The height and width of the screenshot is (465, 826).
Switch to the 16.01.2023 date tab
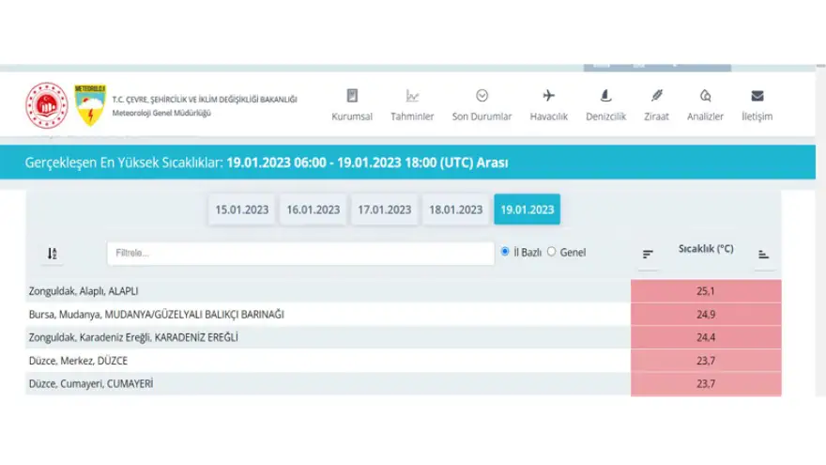click(x=313, y=209)
